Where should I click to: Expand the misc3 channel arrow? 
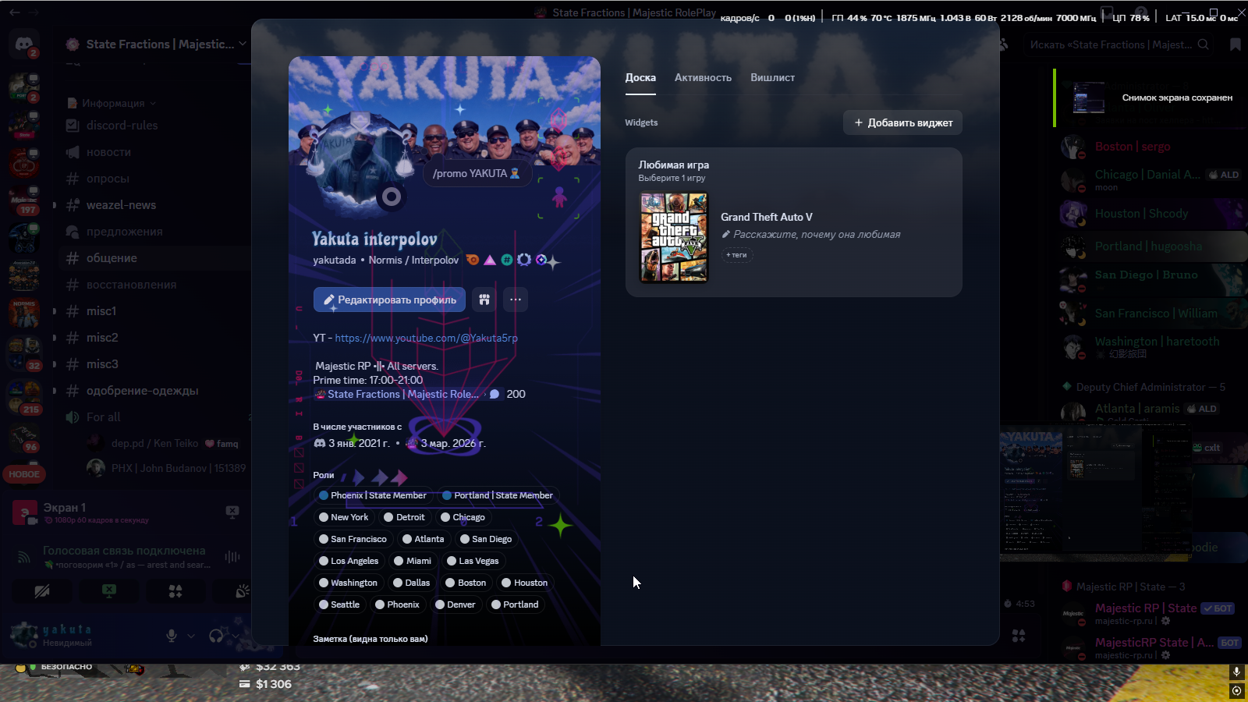click(x=55, y=364)
